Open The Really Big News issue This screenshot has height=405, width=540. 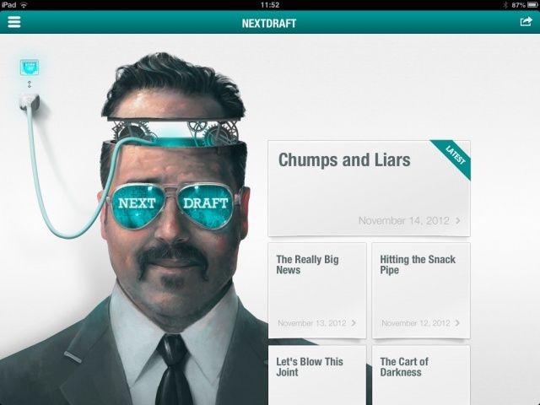(x=317, y=290)
